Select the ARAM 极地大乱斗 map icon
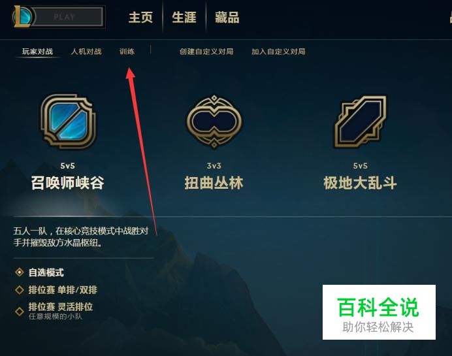Screen dimensions: 452x356 point(361,121)
